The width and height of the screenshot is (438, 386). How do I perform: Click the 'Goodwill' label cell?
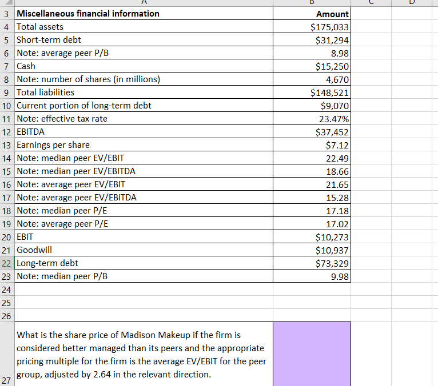[x=144, y=250]
